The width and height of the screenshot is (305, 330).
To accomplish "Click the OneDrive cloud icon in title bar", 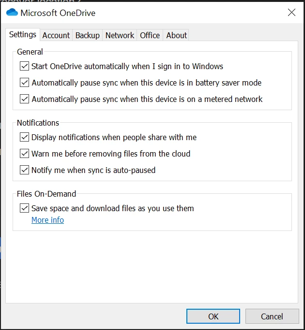I will (x=12, y=13).
